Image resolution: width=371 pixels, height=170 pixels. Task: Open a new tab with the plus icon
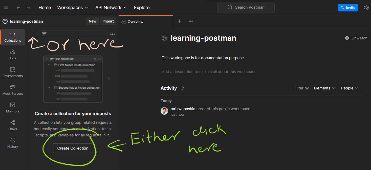180,21
